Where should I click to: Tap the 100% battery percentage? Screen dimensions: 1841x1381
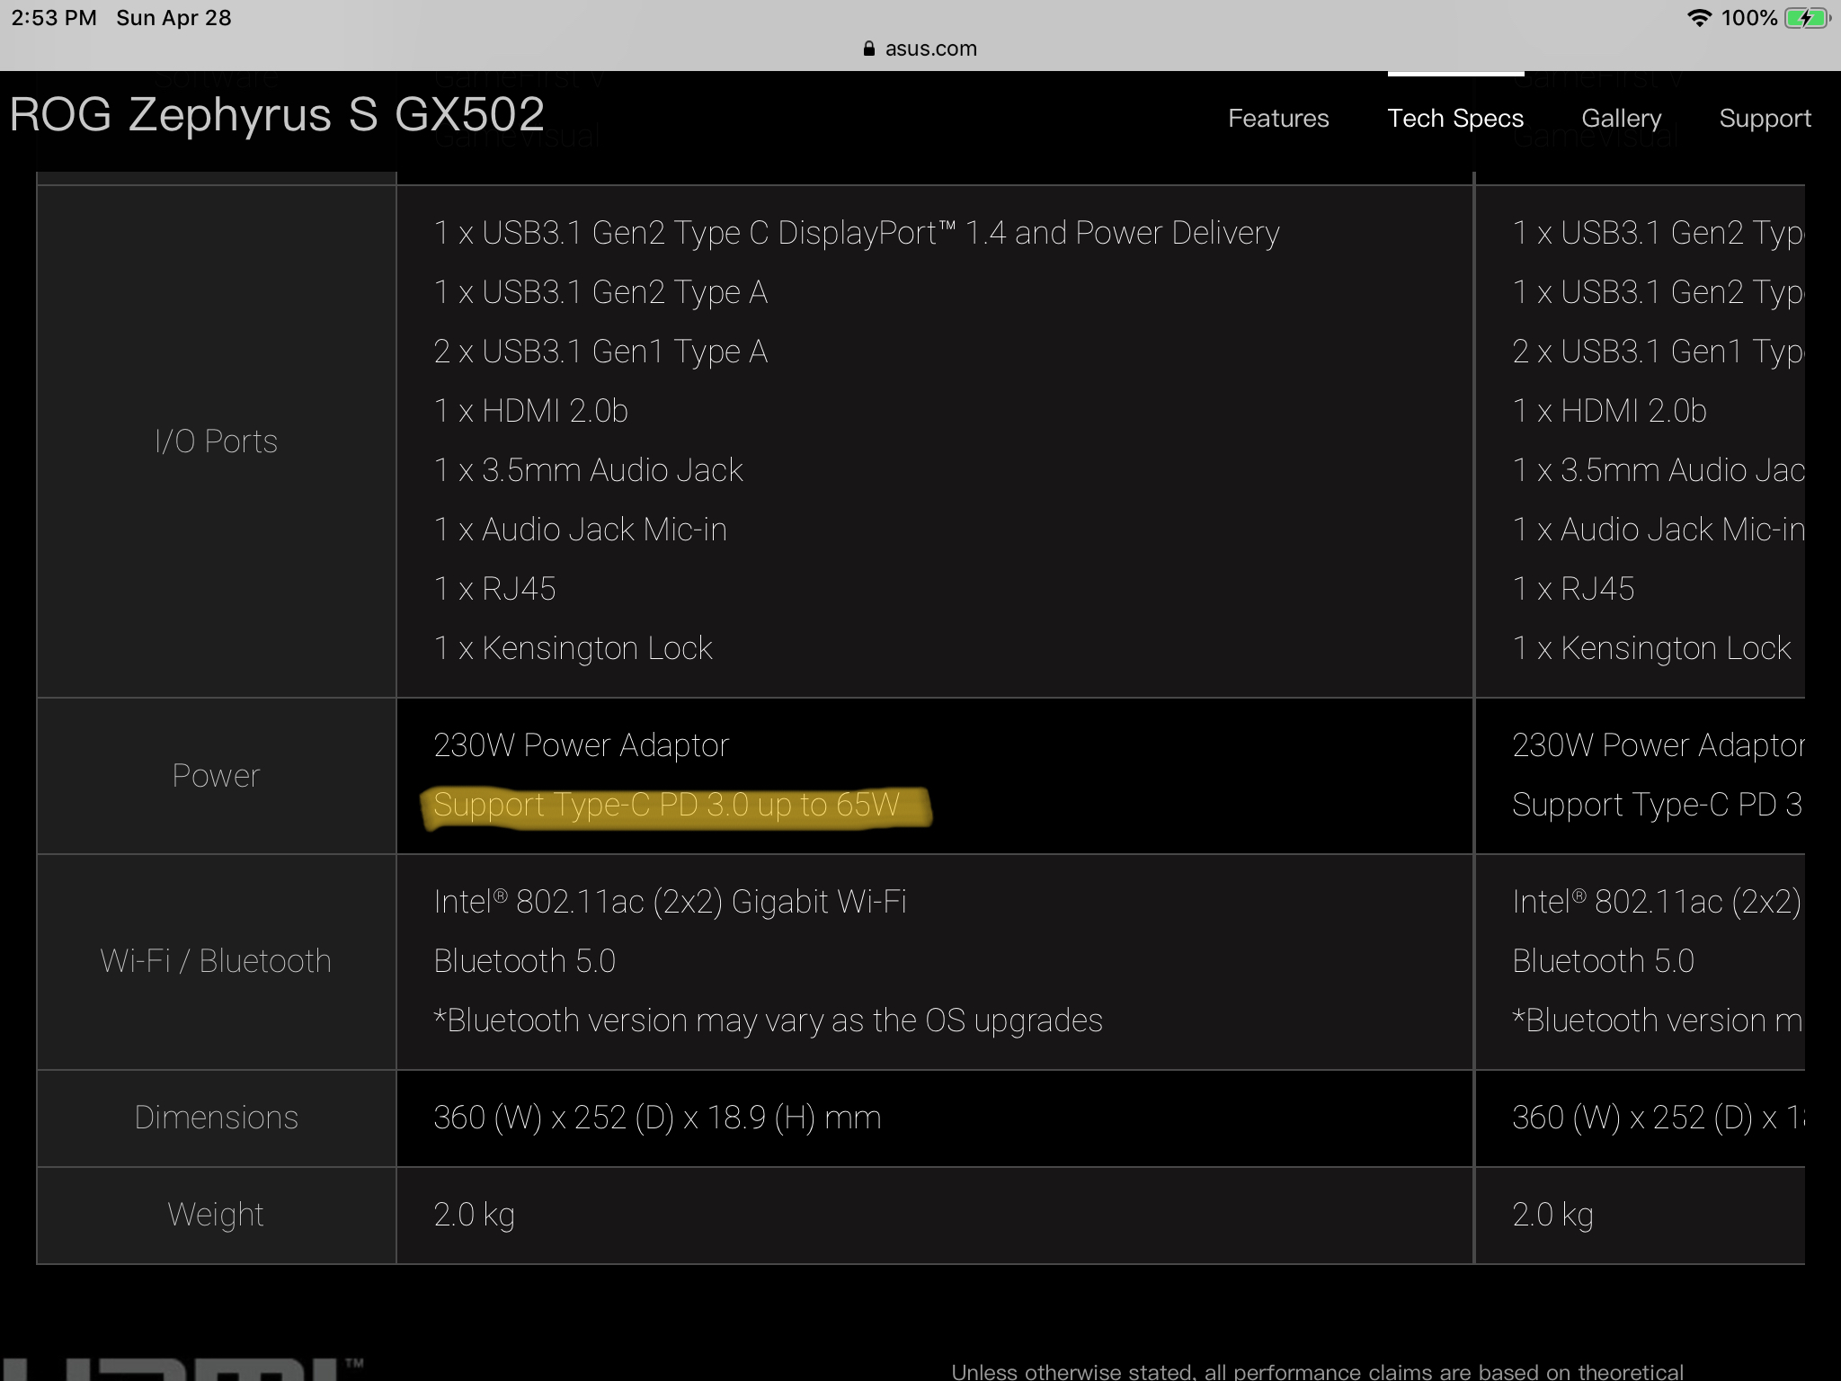(1748, 18)
